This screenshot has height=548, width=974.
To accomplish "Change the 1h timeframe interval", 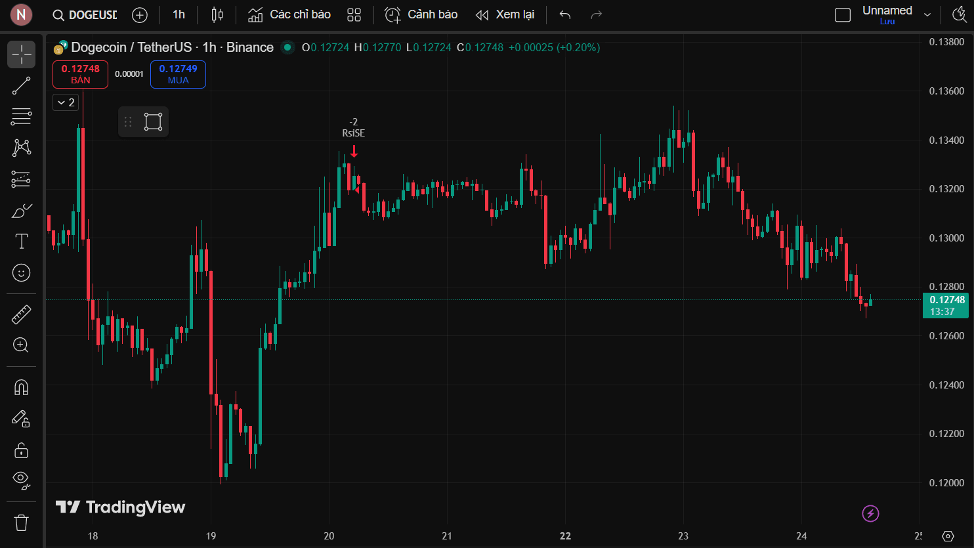I will [x=179, y=14].
